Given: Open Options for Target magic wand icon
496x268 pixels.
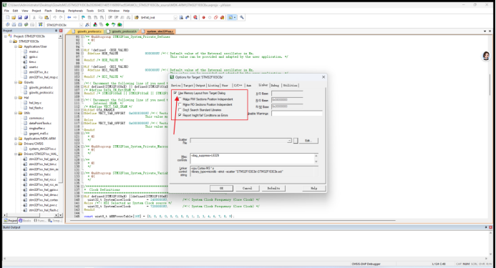Looking at the screenshot, I should click(x=87, y=24).
